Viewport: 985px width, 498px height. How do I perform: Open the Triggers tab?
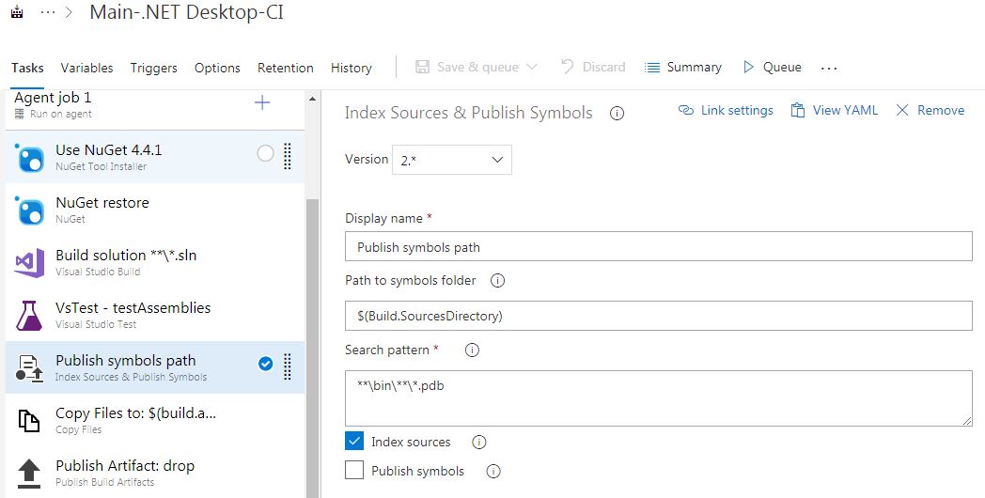tap(154, 68)
